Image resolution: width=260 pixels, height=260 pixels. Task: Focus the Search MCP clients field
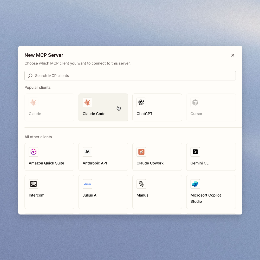130,76
